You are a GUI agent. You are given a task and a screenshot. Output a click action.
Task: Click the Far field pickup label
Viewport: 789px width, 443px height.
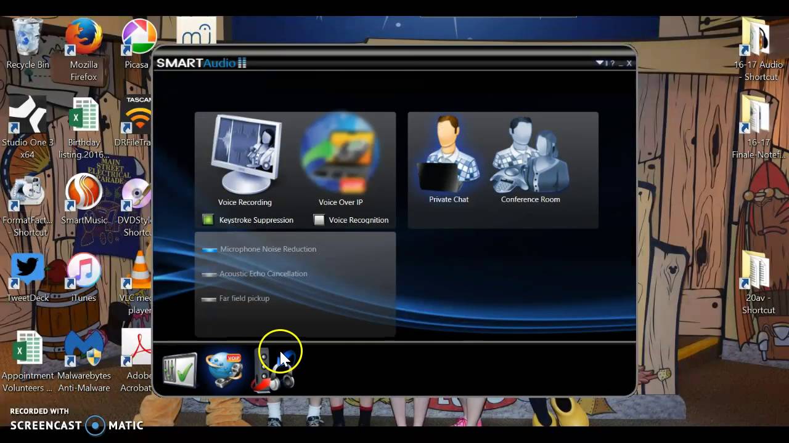point(244,298)
